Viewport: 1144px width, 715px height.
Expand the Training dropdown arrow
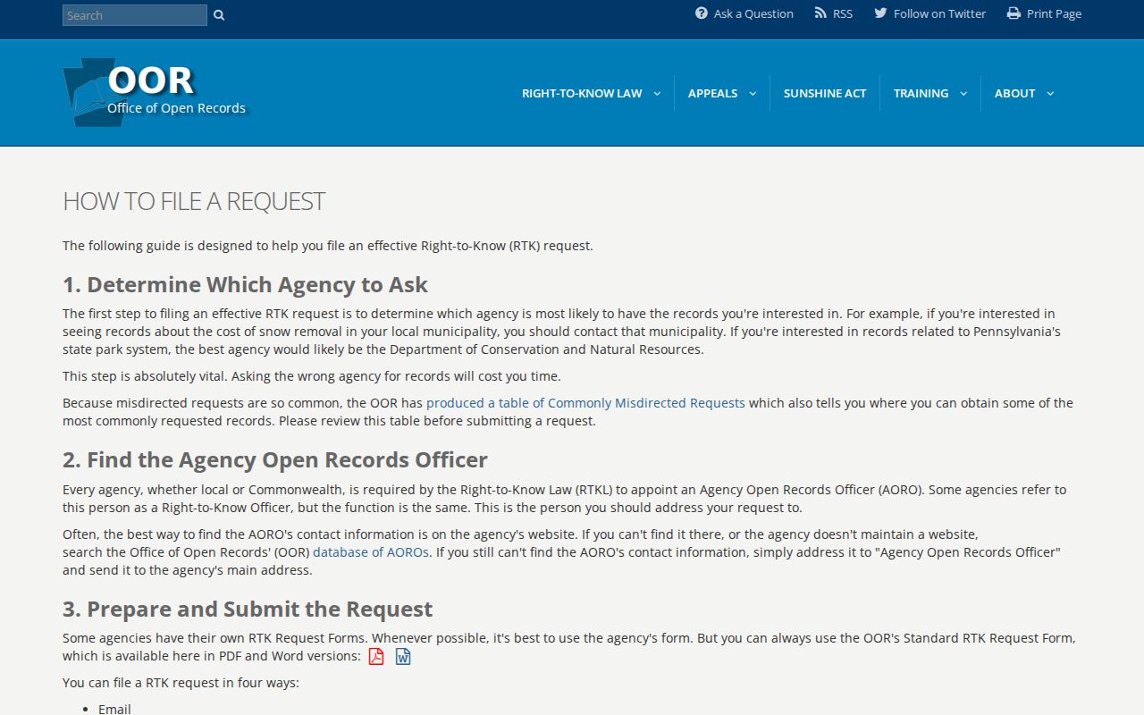tap(963, 93)
